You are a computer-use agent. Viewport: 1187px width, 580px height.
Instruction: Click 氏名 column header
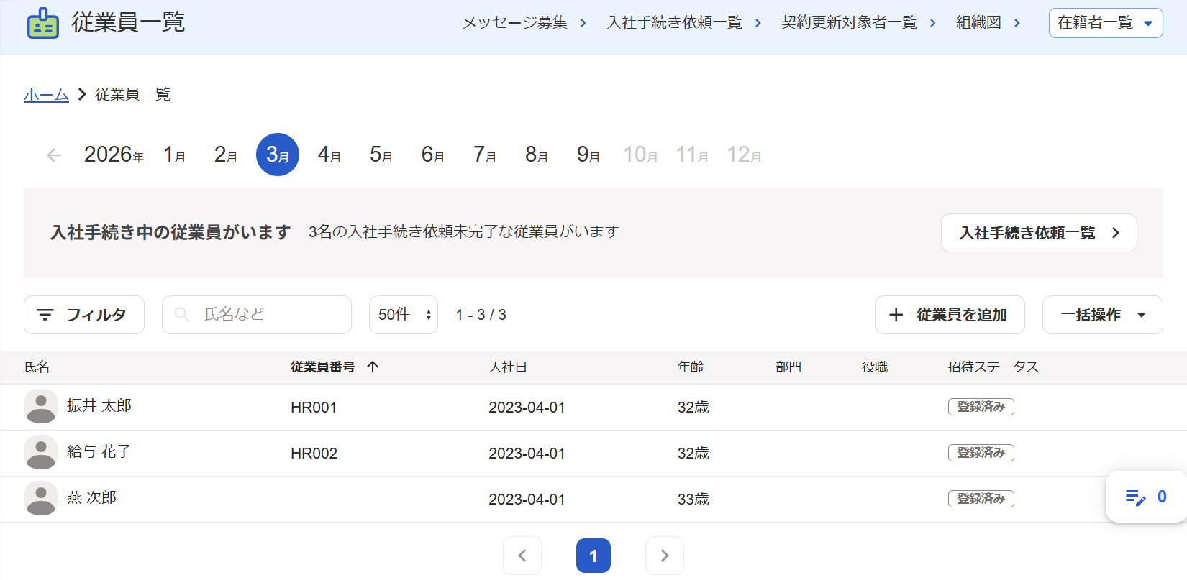coord(37,367)
